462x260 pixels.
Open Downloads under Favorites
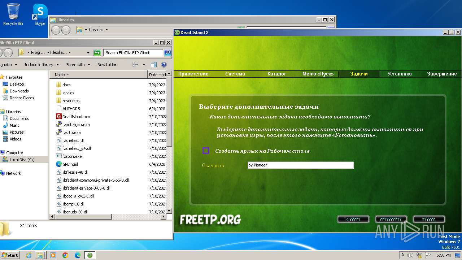pyautogui.click(x=19, y=91)
